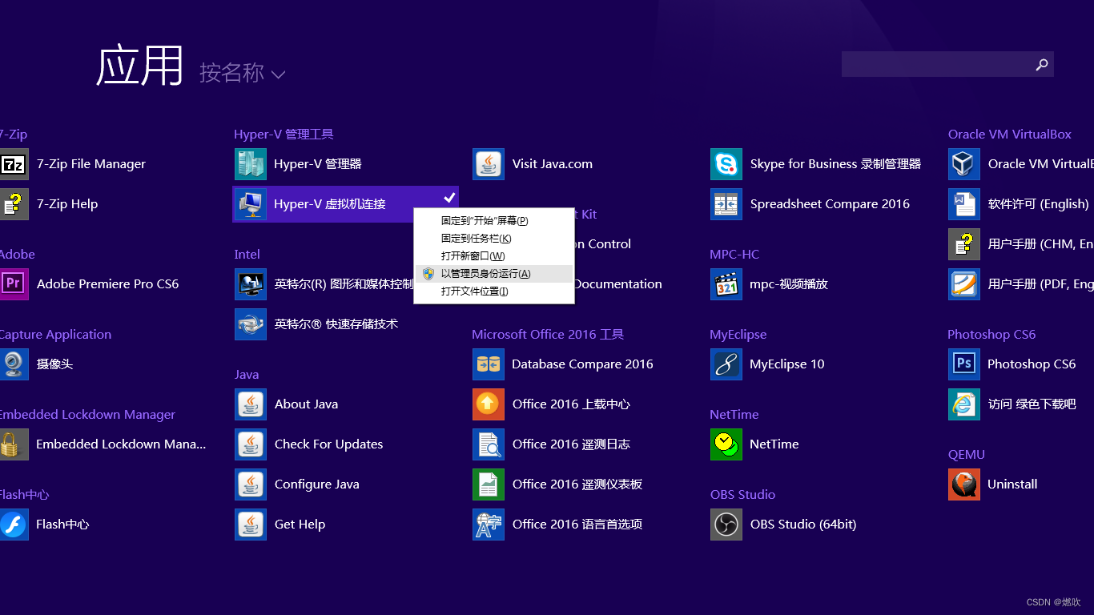
Task: Launch OBS Studio (64bit) icon
Action: coord(726,525)
